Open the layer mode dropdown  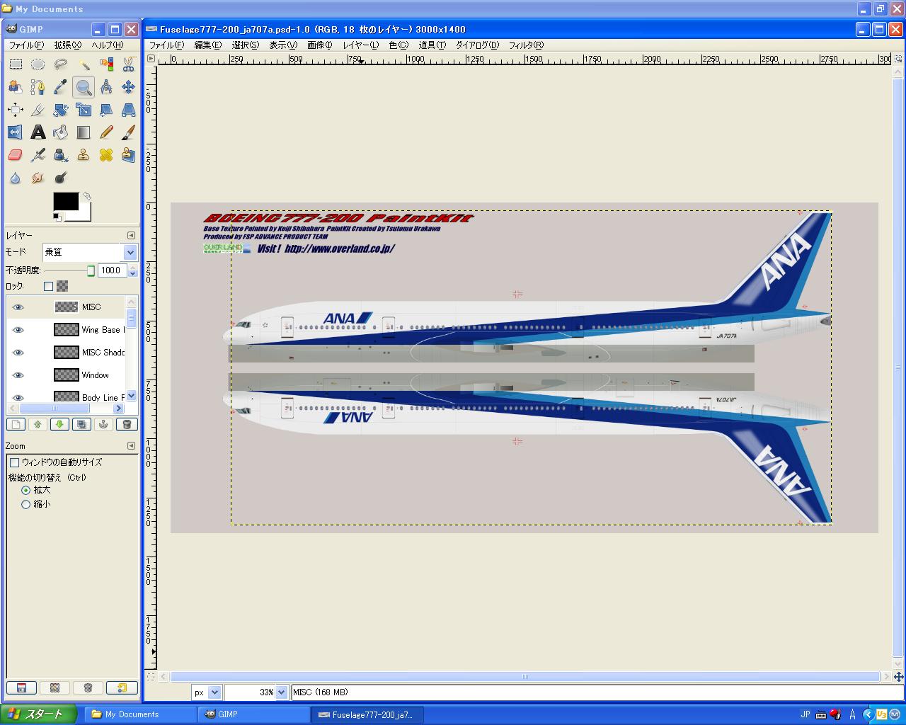click(x=130, y=252)
